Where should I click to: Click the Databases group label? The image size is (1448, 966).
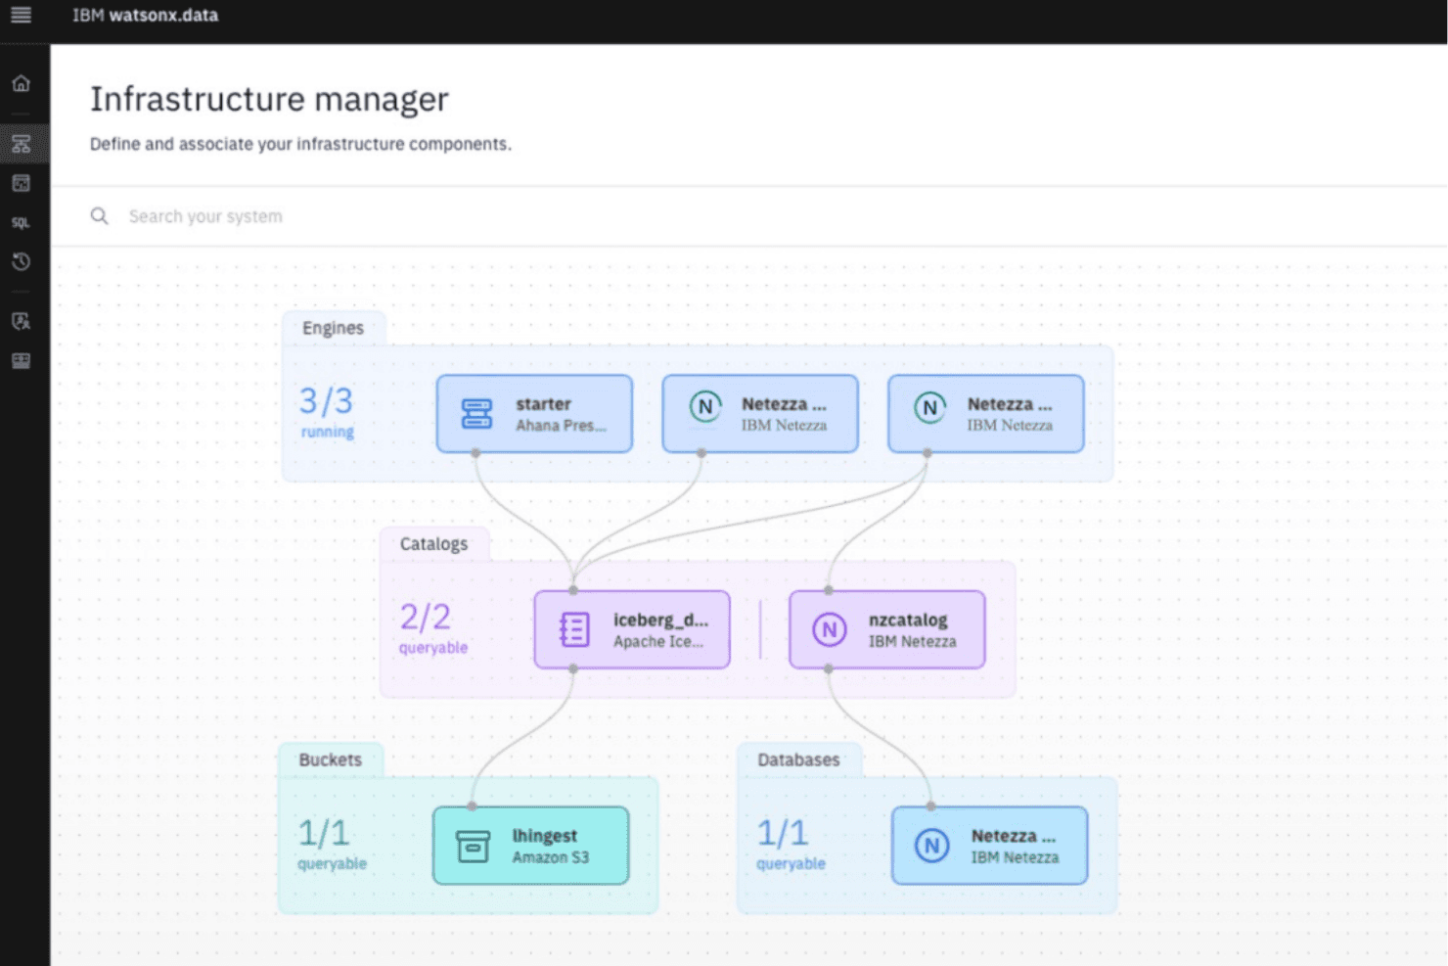(x=798, y=759)
